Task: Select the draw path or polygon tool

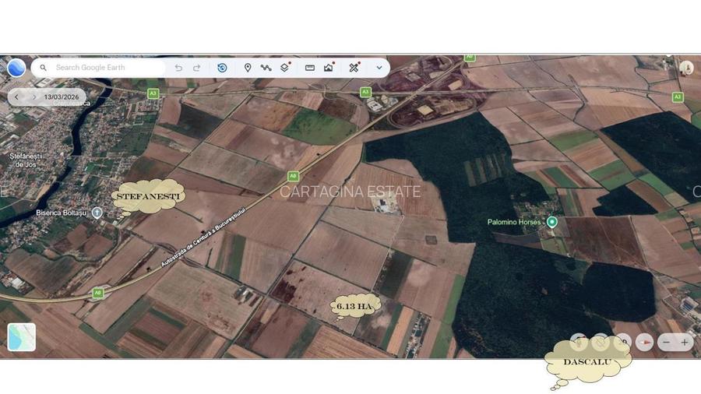Action: pyautogui.click(x=266, y=68)
